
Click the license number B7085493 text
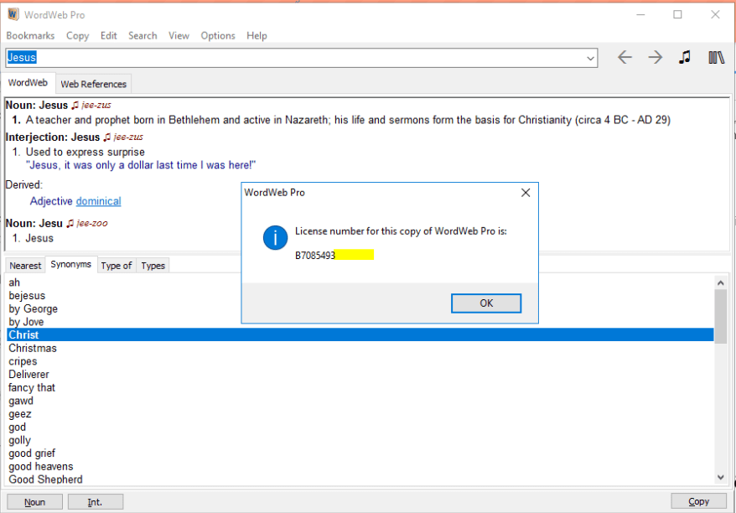point(315,256)
